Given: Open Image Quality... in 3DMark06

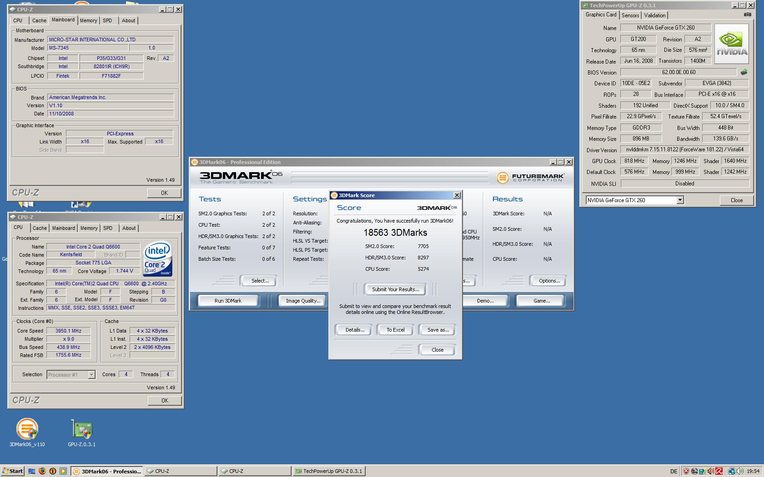Looking at the screenshot, I should pyautogui.click(x=303, y=301).
